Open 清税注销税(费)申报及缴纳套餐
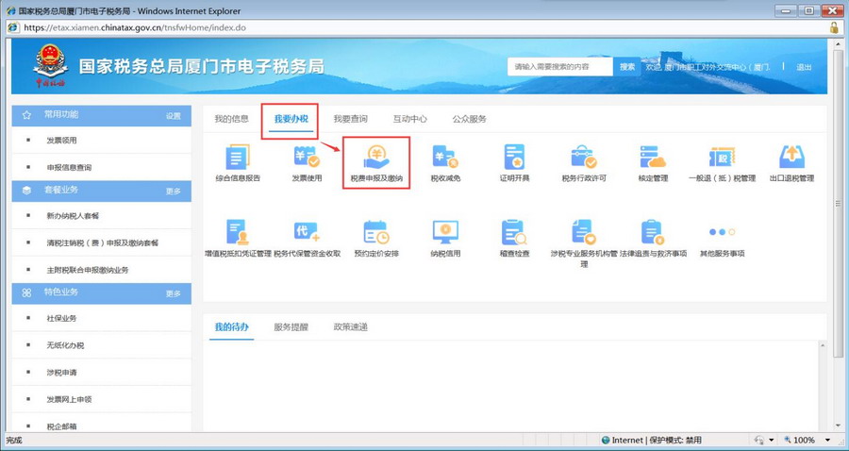Viewport: 849px width, 451px height. click(101, 242)
